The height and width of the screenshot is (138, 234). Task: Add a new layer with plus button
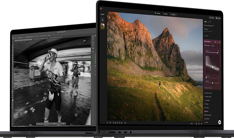102,20
